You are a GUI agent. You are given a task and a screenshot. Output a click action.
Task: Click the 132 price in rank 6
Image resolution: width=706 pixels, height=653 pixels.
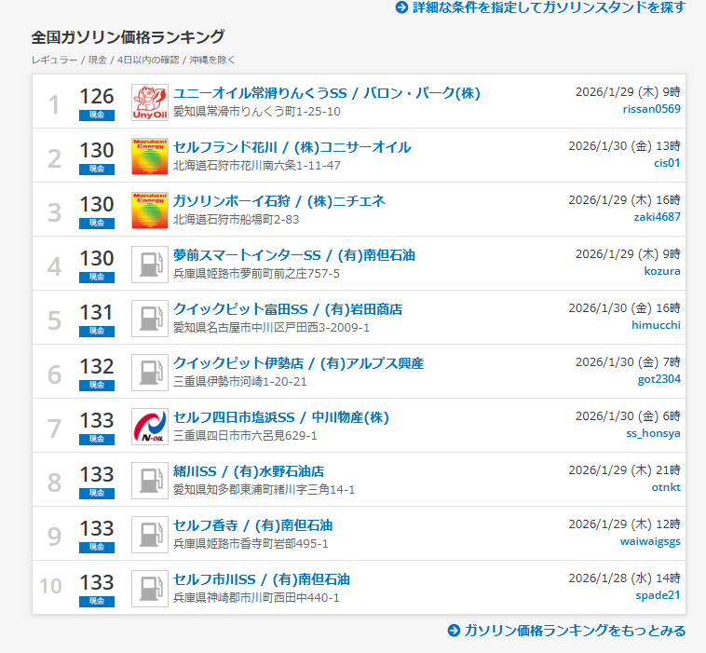point(97,367)
